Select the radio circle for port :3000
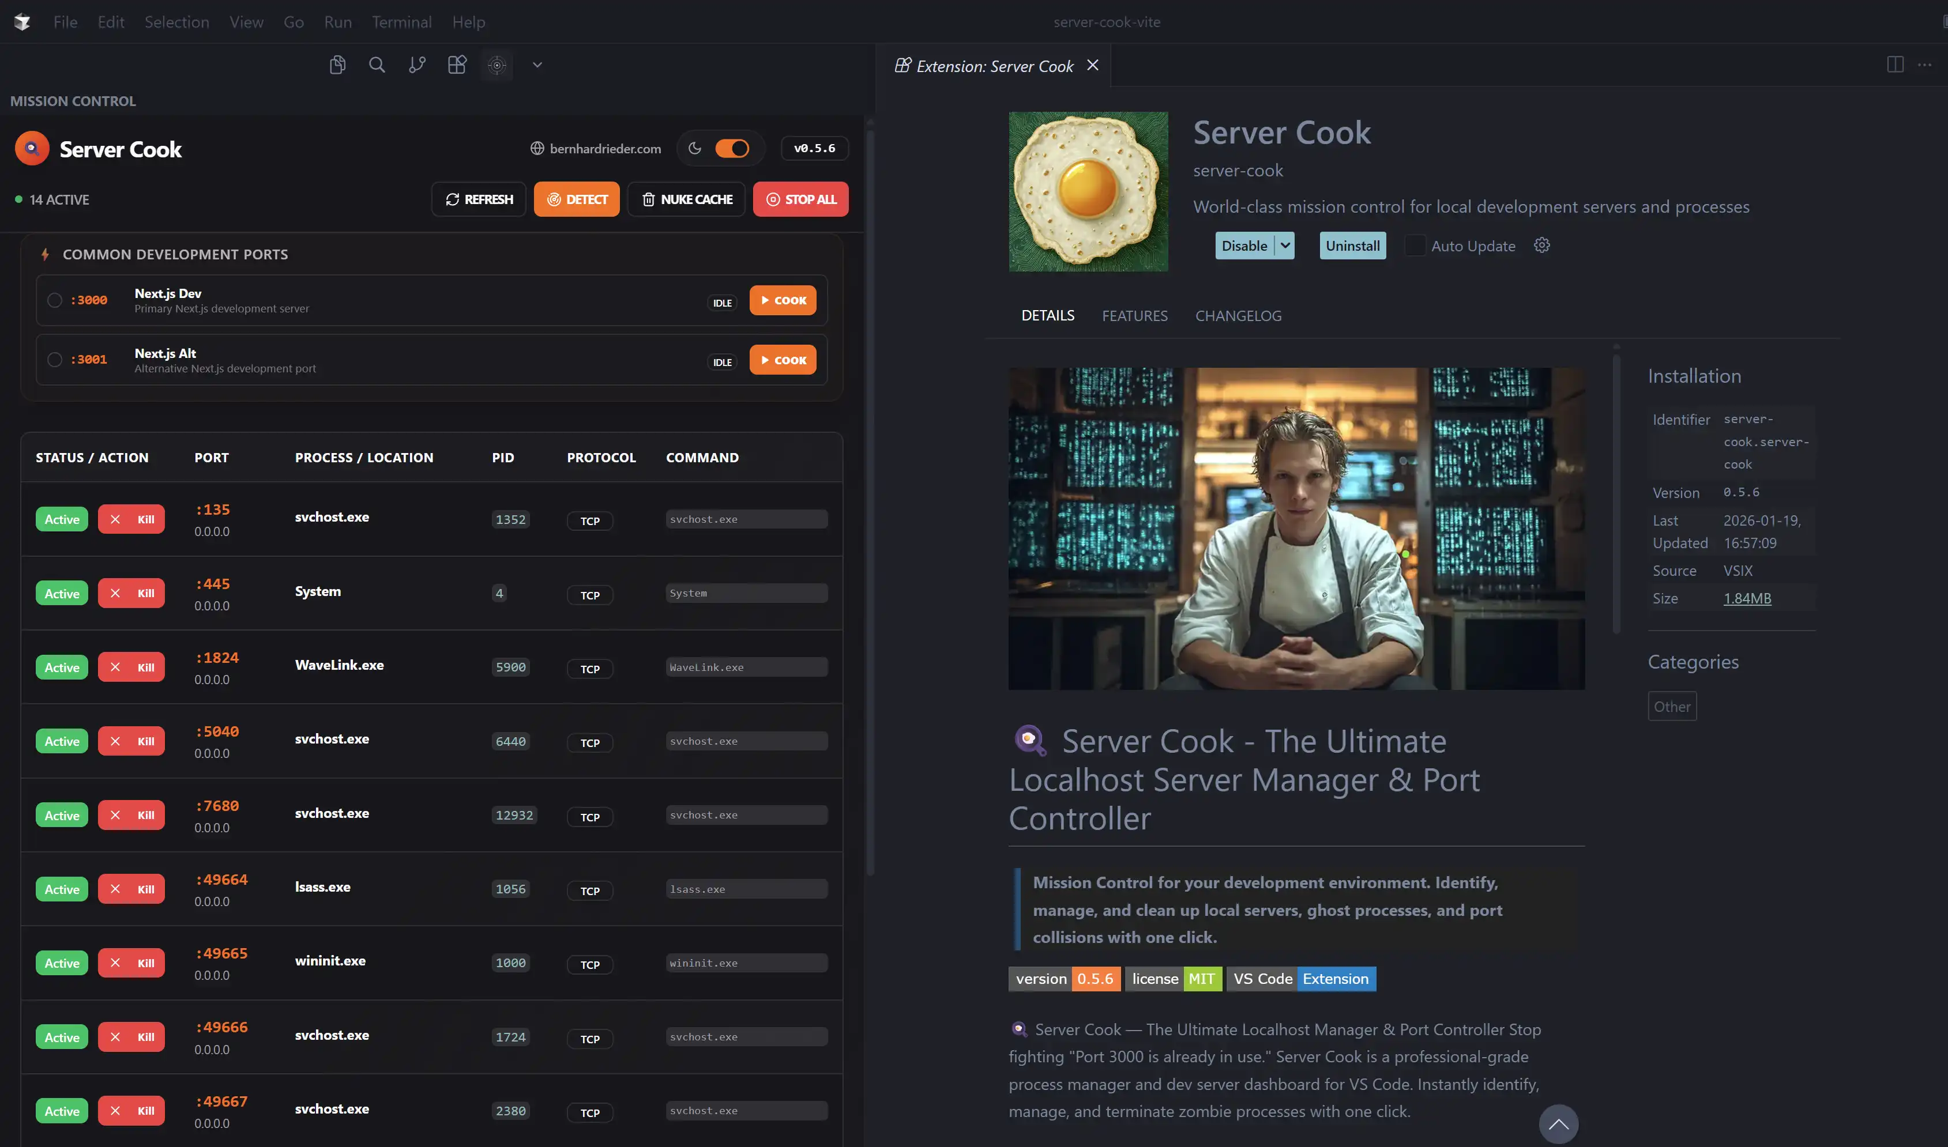The image size is (1948, 1147). (x=55, y=300)
